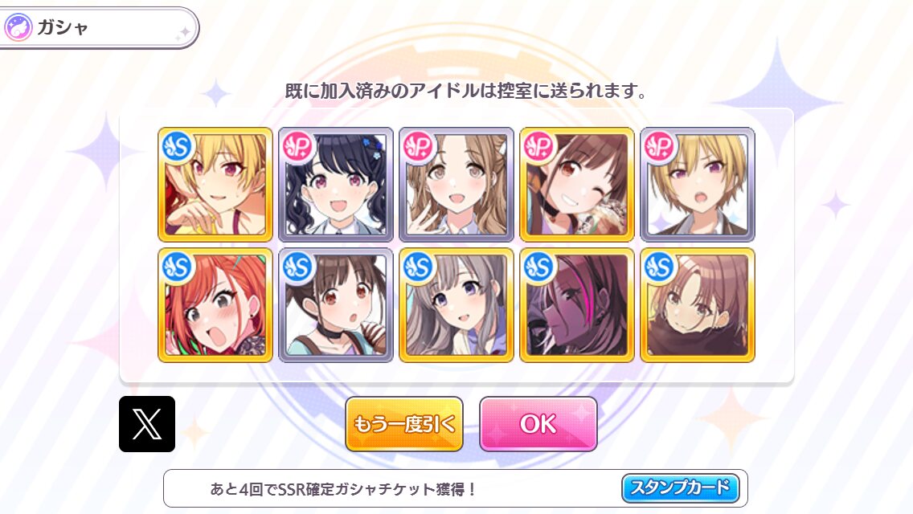Select the black curly-haired idol card

tap(336, 185)
